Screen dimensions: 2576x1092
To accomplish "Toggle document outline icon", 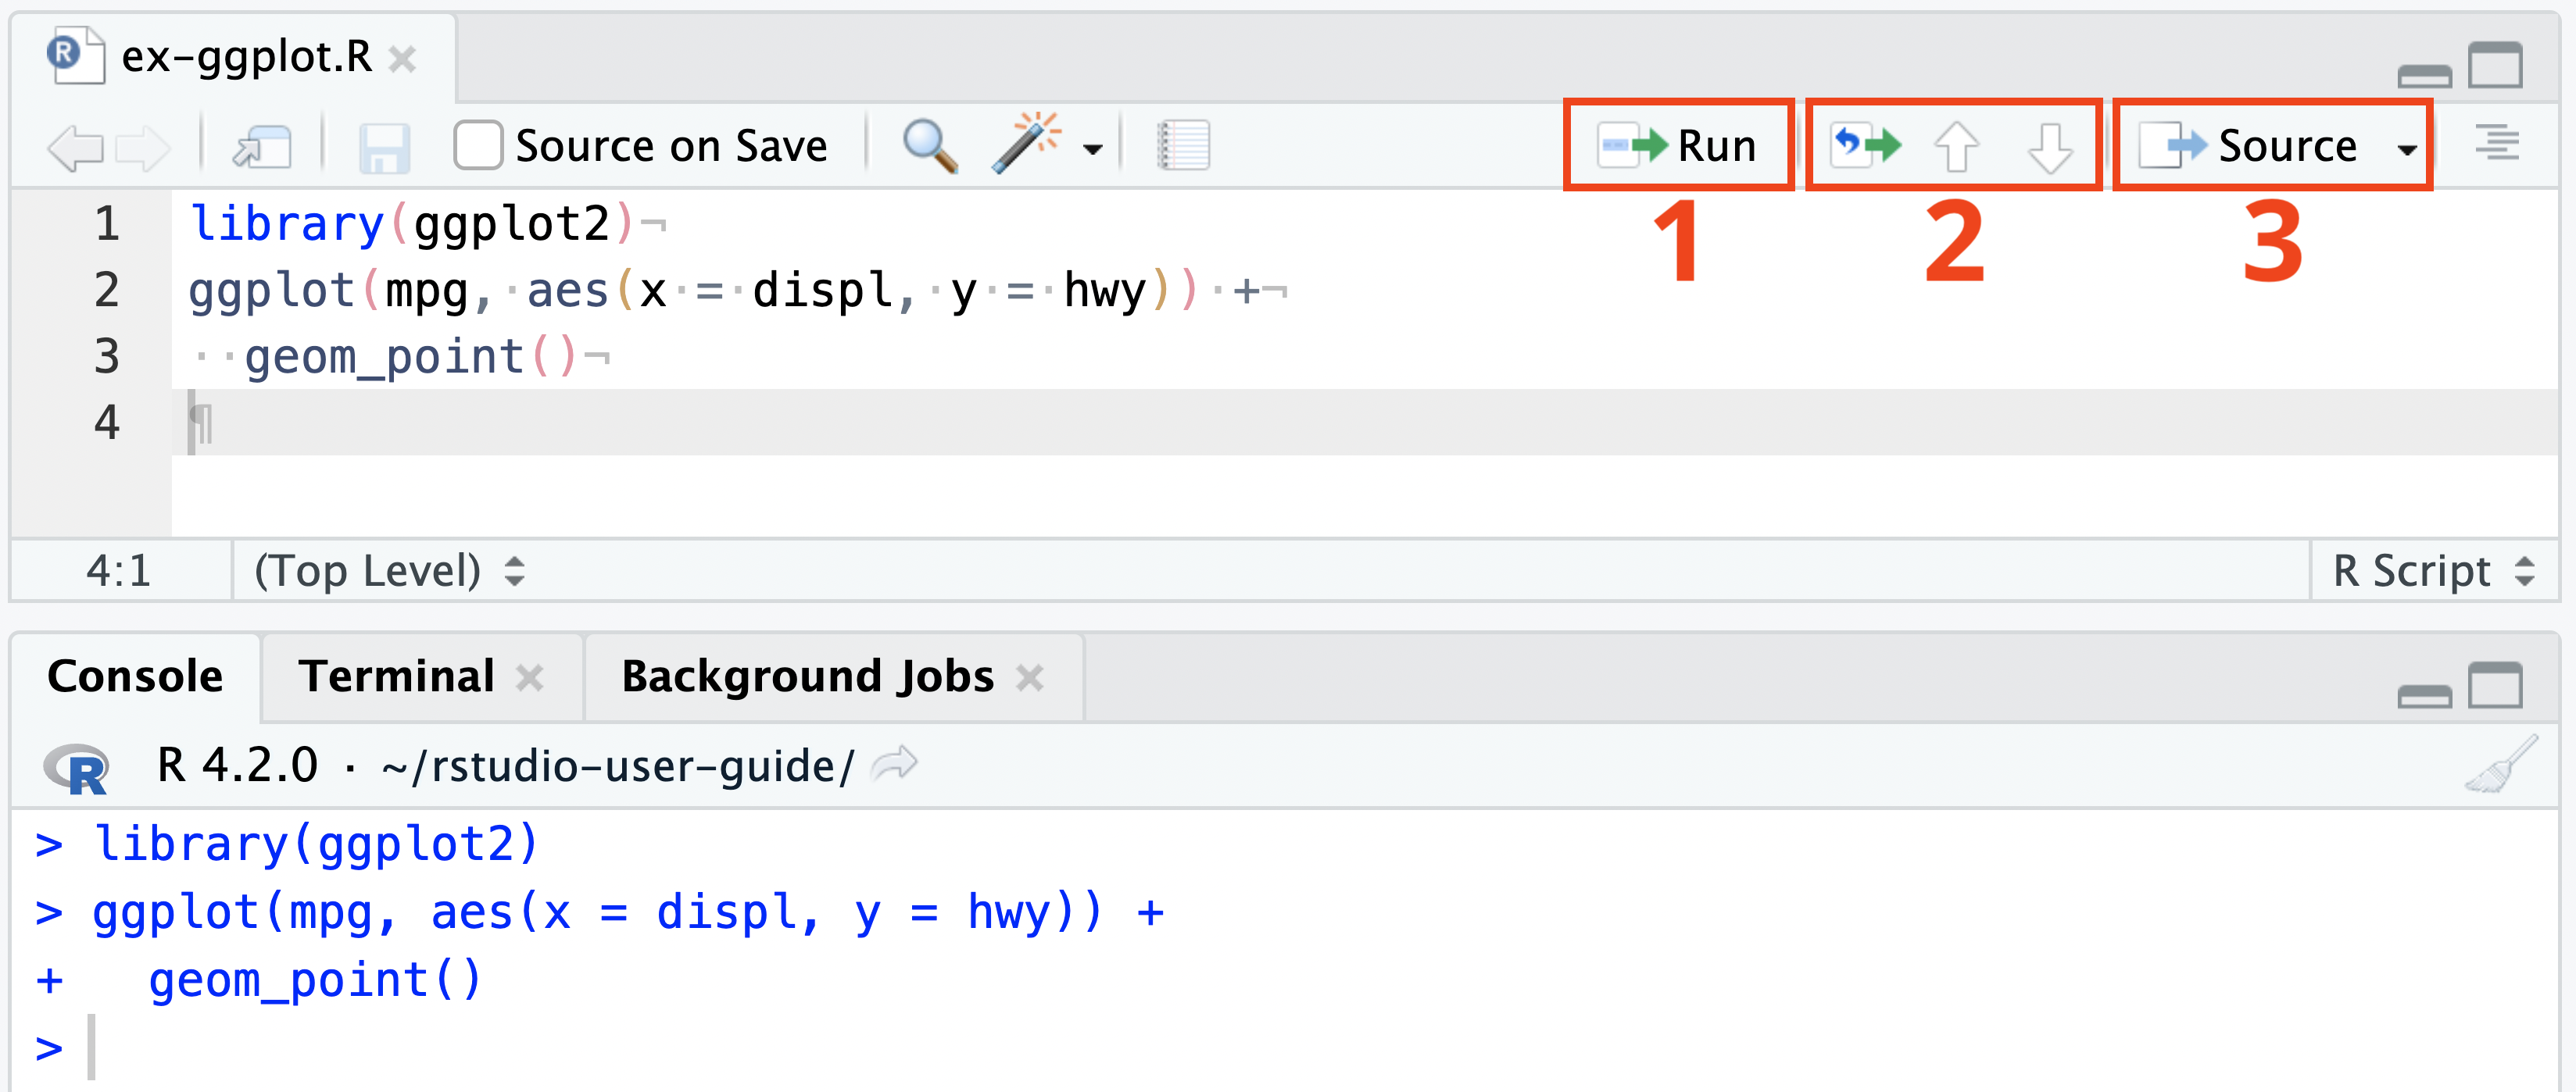I will tap(2496, 143).
